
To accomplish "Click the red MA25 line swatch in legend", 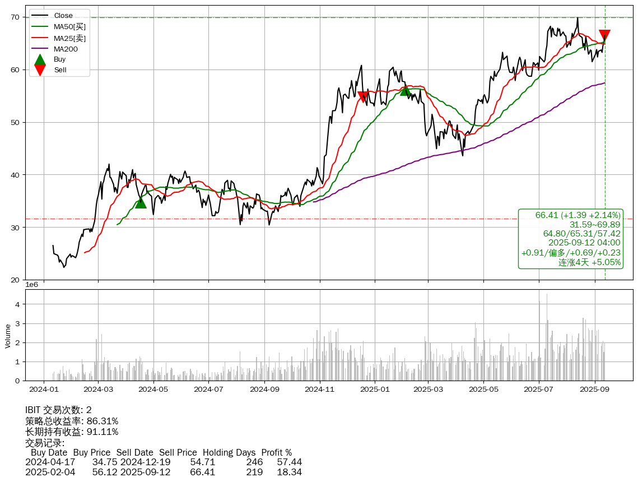I will coord(40,38).
